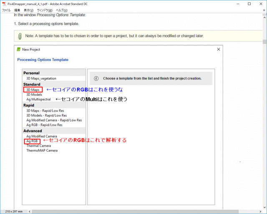The image size is (267, 214).
Task: Select the 3D Maps standard template
Action: tap(33, 90)
